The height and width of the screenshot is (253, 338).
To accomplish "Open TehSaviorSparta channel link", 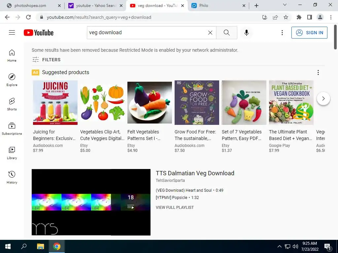I will [x=170, y=181].
